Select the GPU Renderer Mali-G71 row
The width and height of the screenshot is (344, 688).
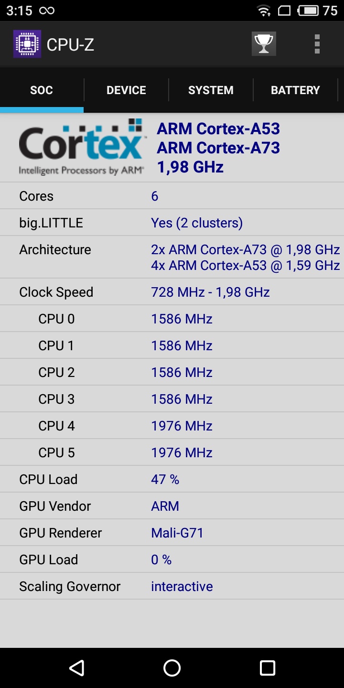pyautogui.click(x=172, y=533)
